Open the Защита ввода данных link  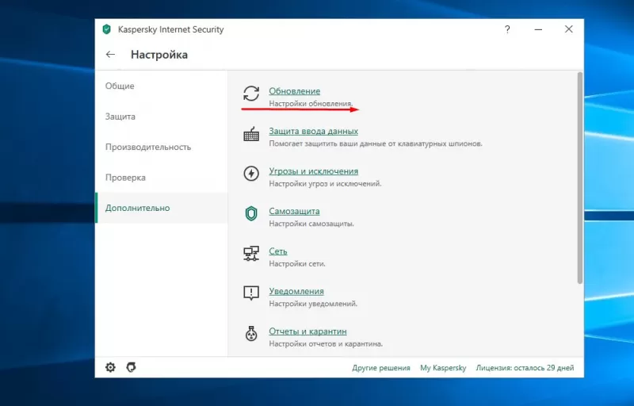tap(313, 131)
